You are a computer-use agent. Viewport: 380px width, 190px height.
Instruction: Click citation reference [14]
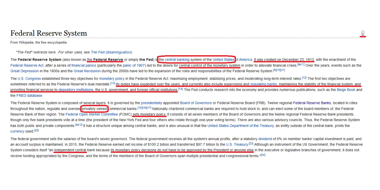pos(180,89)
